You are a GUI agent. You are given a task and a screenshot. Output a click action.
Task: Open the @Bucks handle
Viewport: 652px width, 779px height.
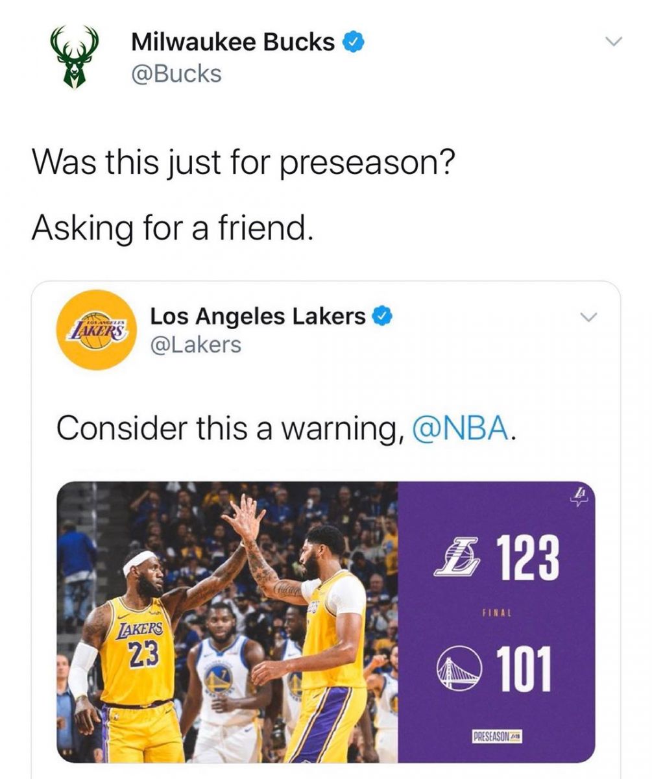point(176,75)
